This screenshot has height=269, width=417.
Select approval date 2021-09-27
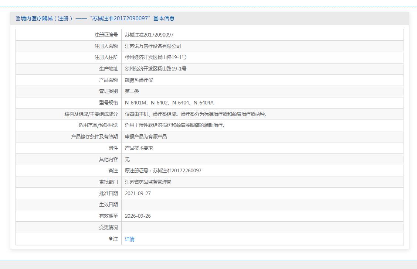(138, 194)
